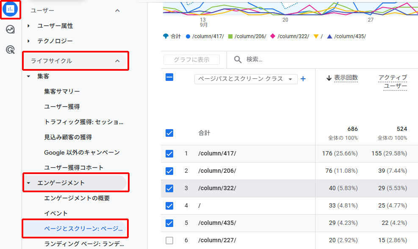Screen dimensions: 418x249
Task: Click the 686 total views value
Action: pyautogui.click(x=352, y=129)
